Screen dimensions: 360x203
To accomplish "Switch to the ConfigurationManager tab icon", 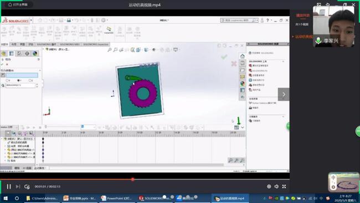I will coord(19,54).
